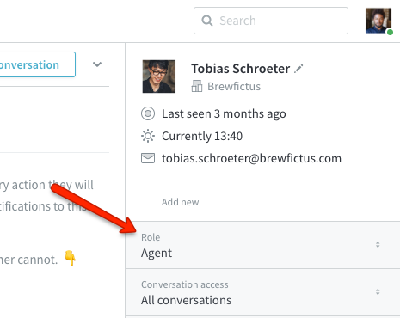
Task: Open the Conversation access dropdown
Action: point(262,292)
